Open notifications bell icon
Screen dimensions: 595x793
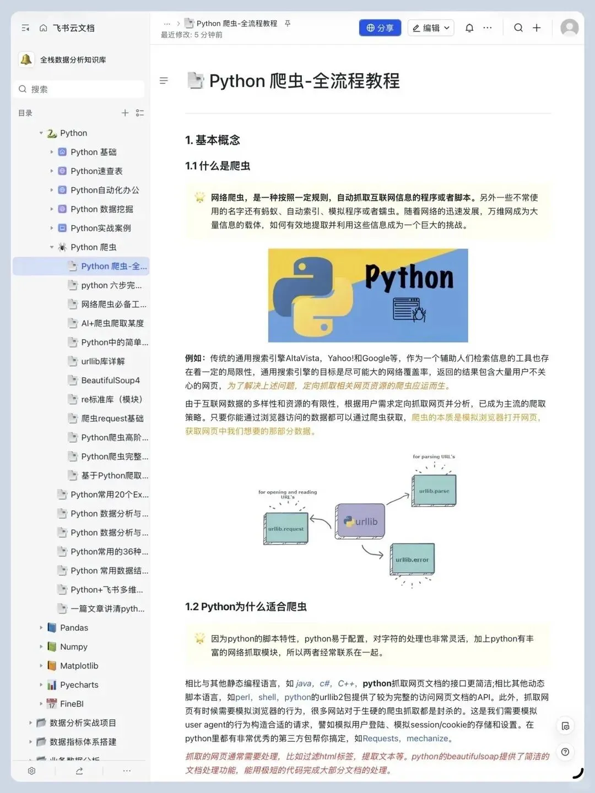point(469,28)
